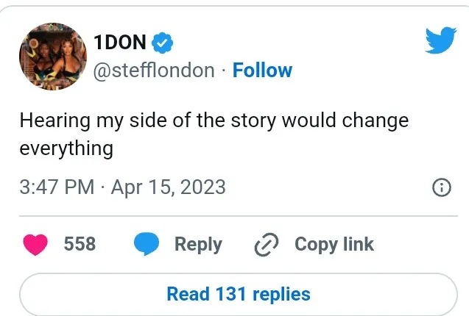Click the Twitter bird logo
This screenshot has height=316, width=469.
coord(440,40)
